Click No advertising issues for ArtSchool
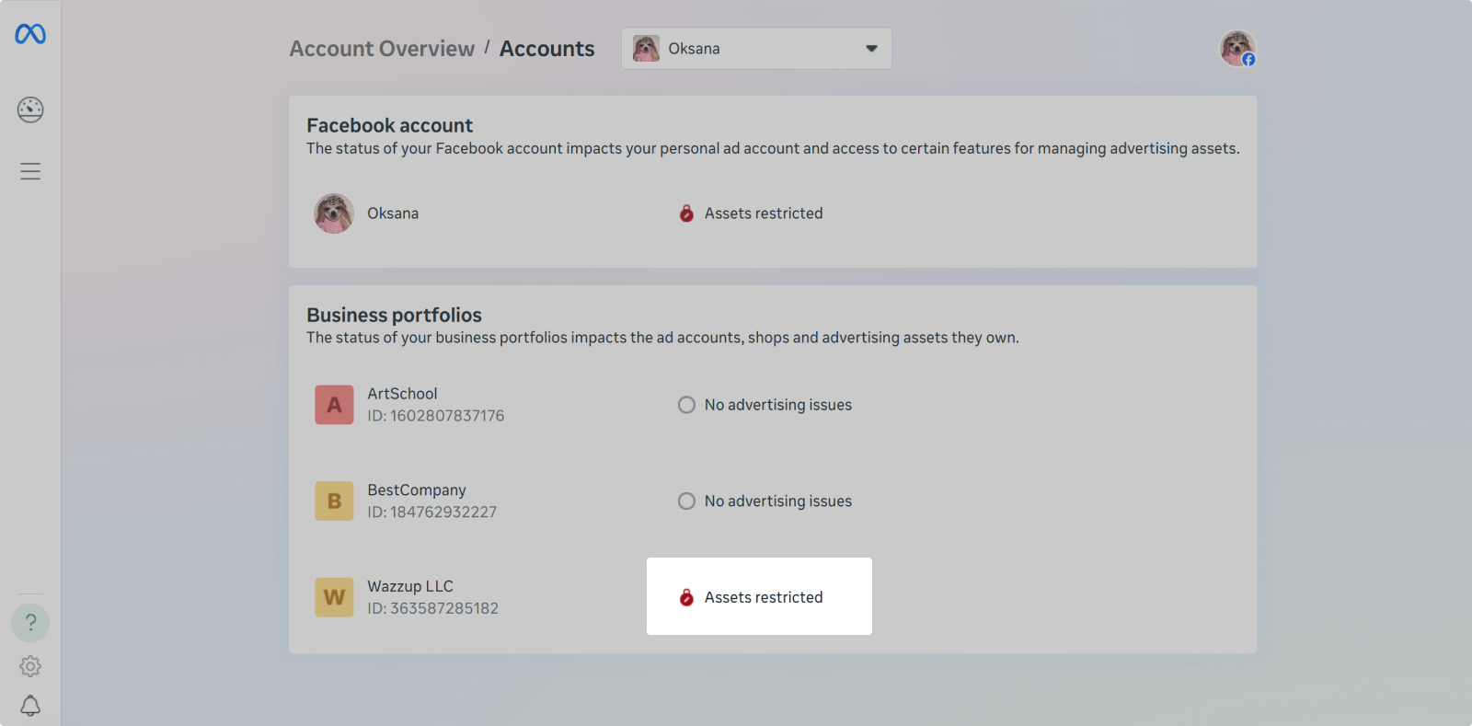The height and width of the screenshot is (726, 1472). point(778,405)
